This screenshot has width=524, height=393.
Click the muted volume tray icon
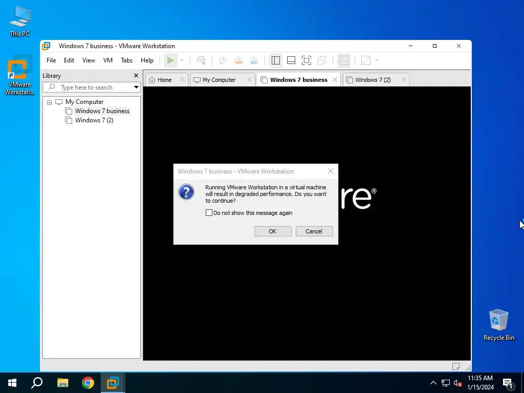tap(457, 383)
